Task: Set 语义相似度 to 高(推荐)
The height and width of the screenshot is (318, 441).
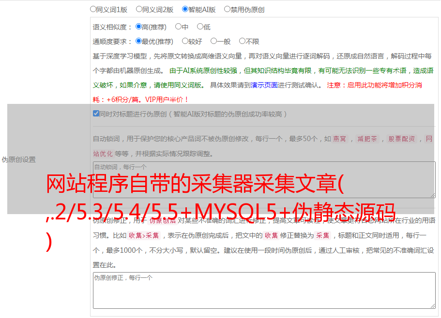Action: (138, 27)
